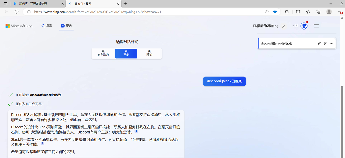Restore down the browser window
Viewport: 345px width, 158px height.
tap(341, 4)
